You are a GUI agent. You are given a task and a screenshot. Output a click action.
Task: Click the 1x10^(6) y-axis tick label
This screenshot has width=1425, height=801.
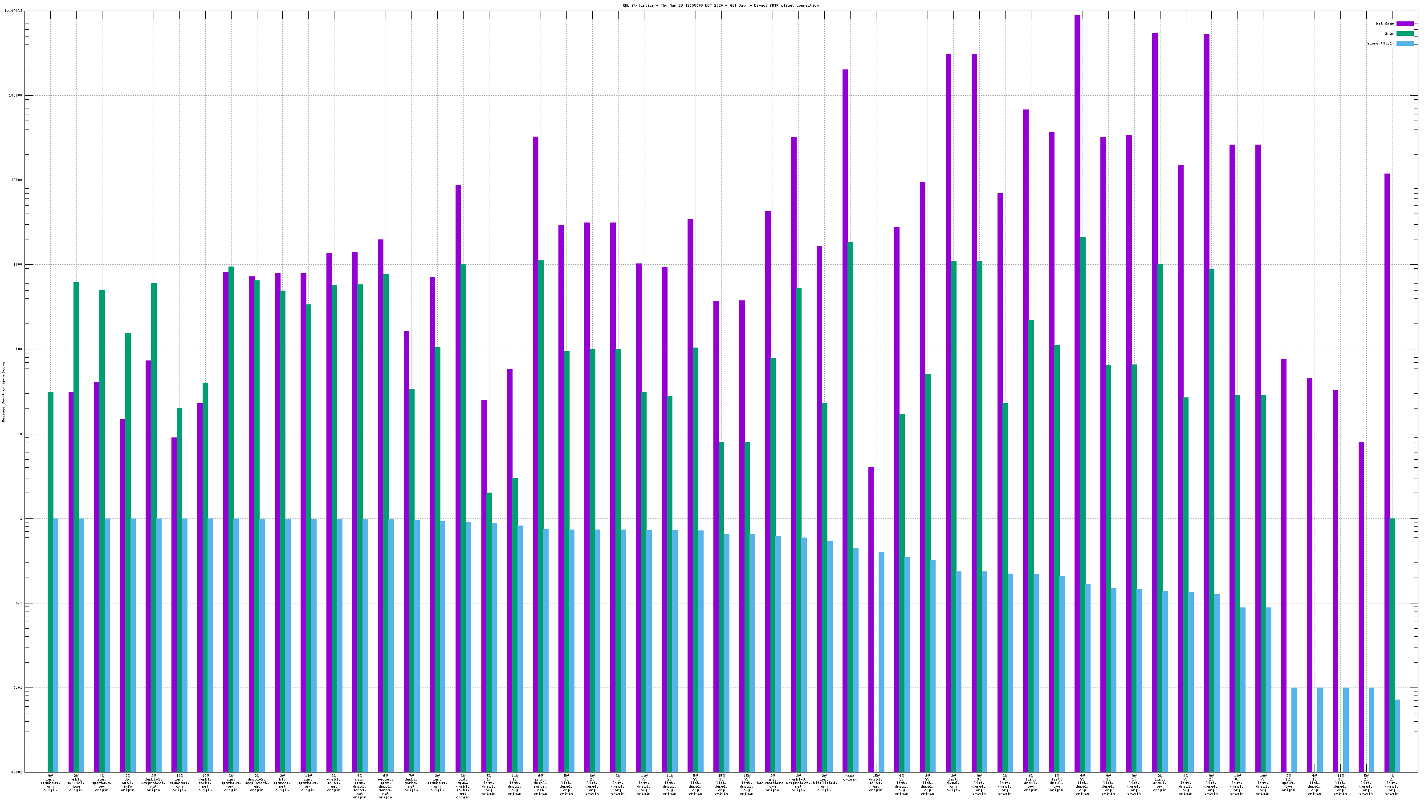(x=13, y=11)
